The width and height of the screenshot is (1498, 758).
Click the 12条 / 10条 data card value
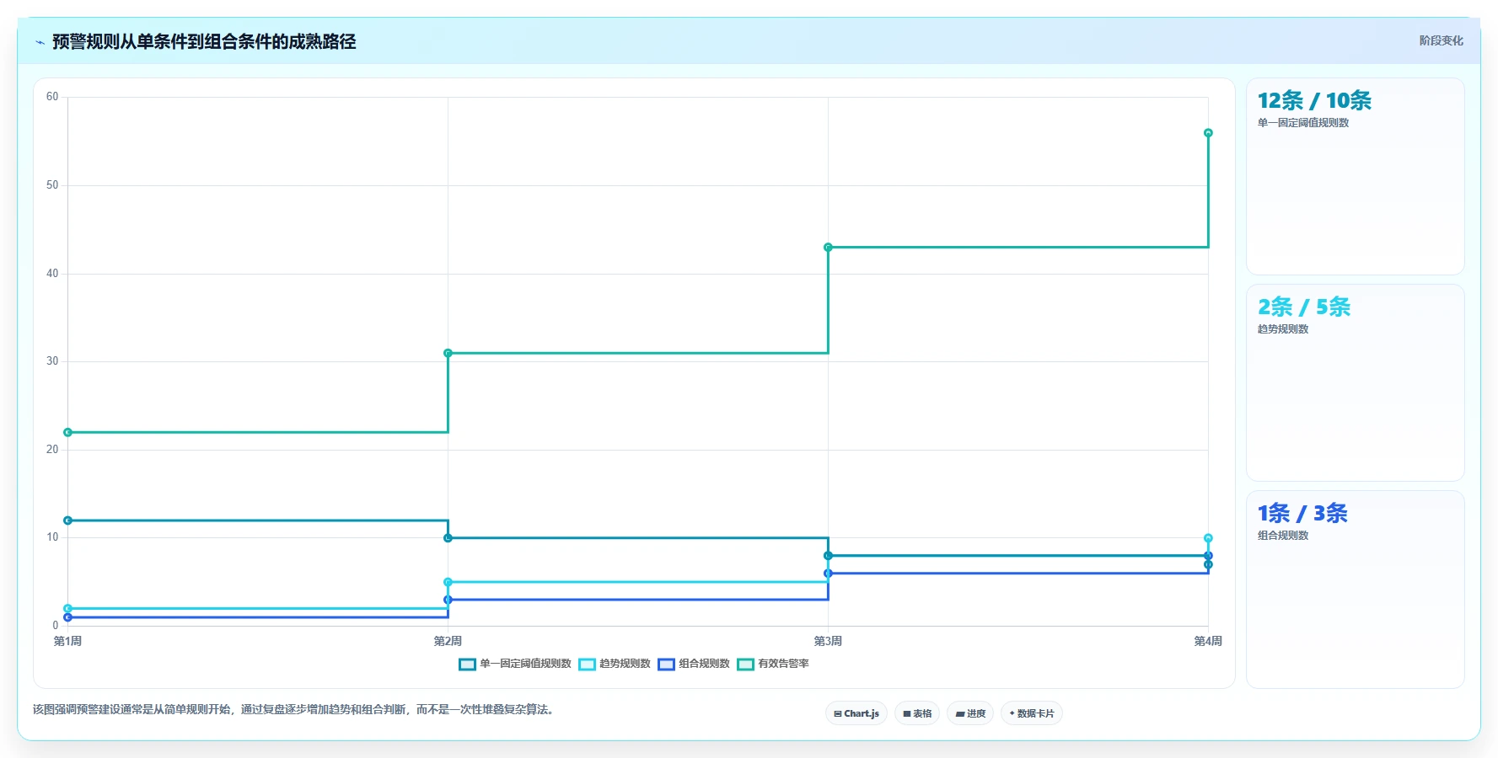1314,101
